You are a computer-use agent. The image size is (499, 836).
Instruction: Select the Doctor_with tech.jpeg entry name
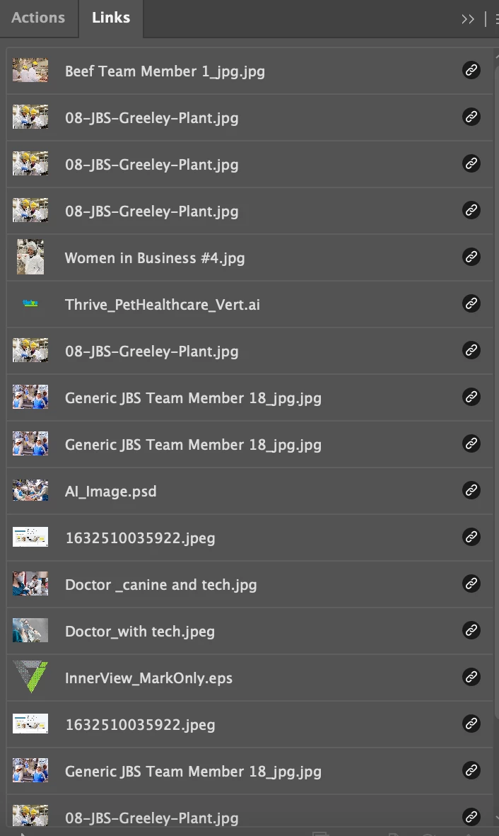140,632
